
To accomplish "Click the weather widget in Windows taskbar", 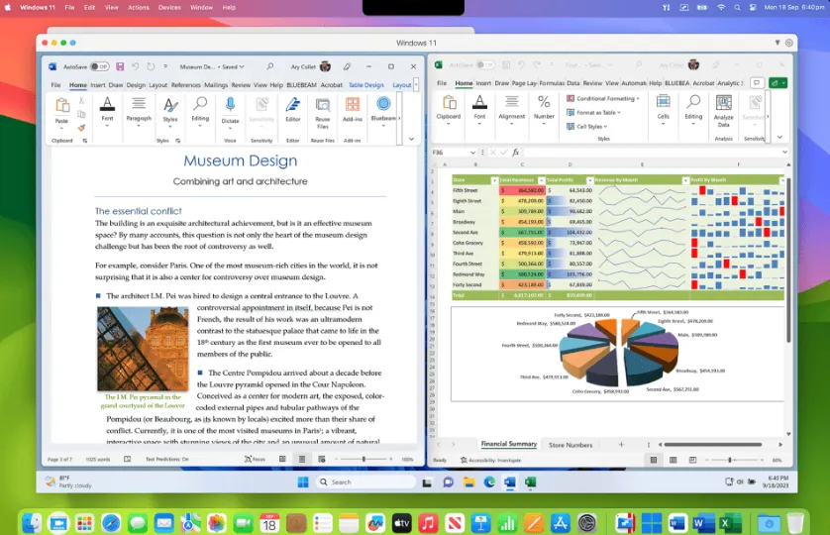I will [x=68, y=481].
